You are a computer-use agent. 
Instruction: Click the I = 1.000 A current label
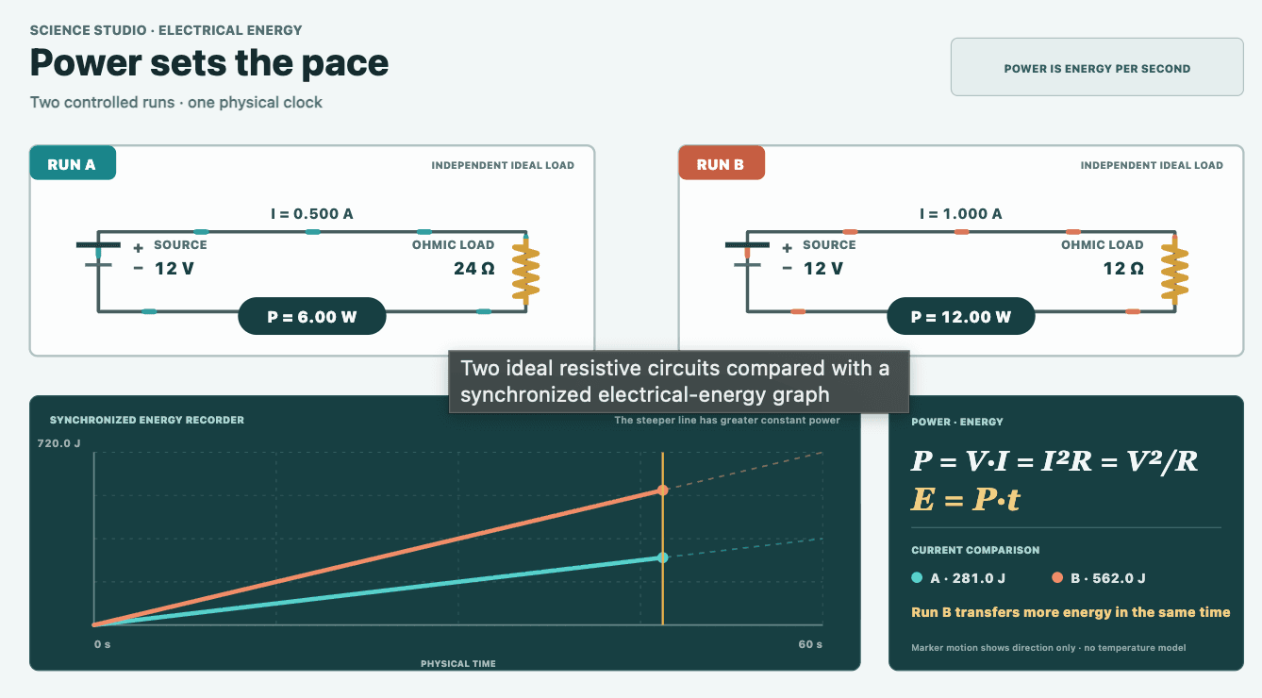pos(961,214)
